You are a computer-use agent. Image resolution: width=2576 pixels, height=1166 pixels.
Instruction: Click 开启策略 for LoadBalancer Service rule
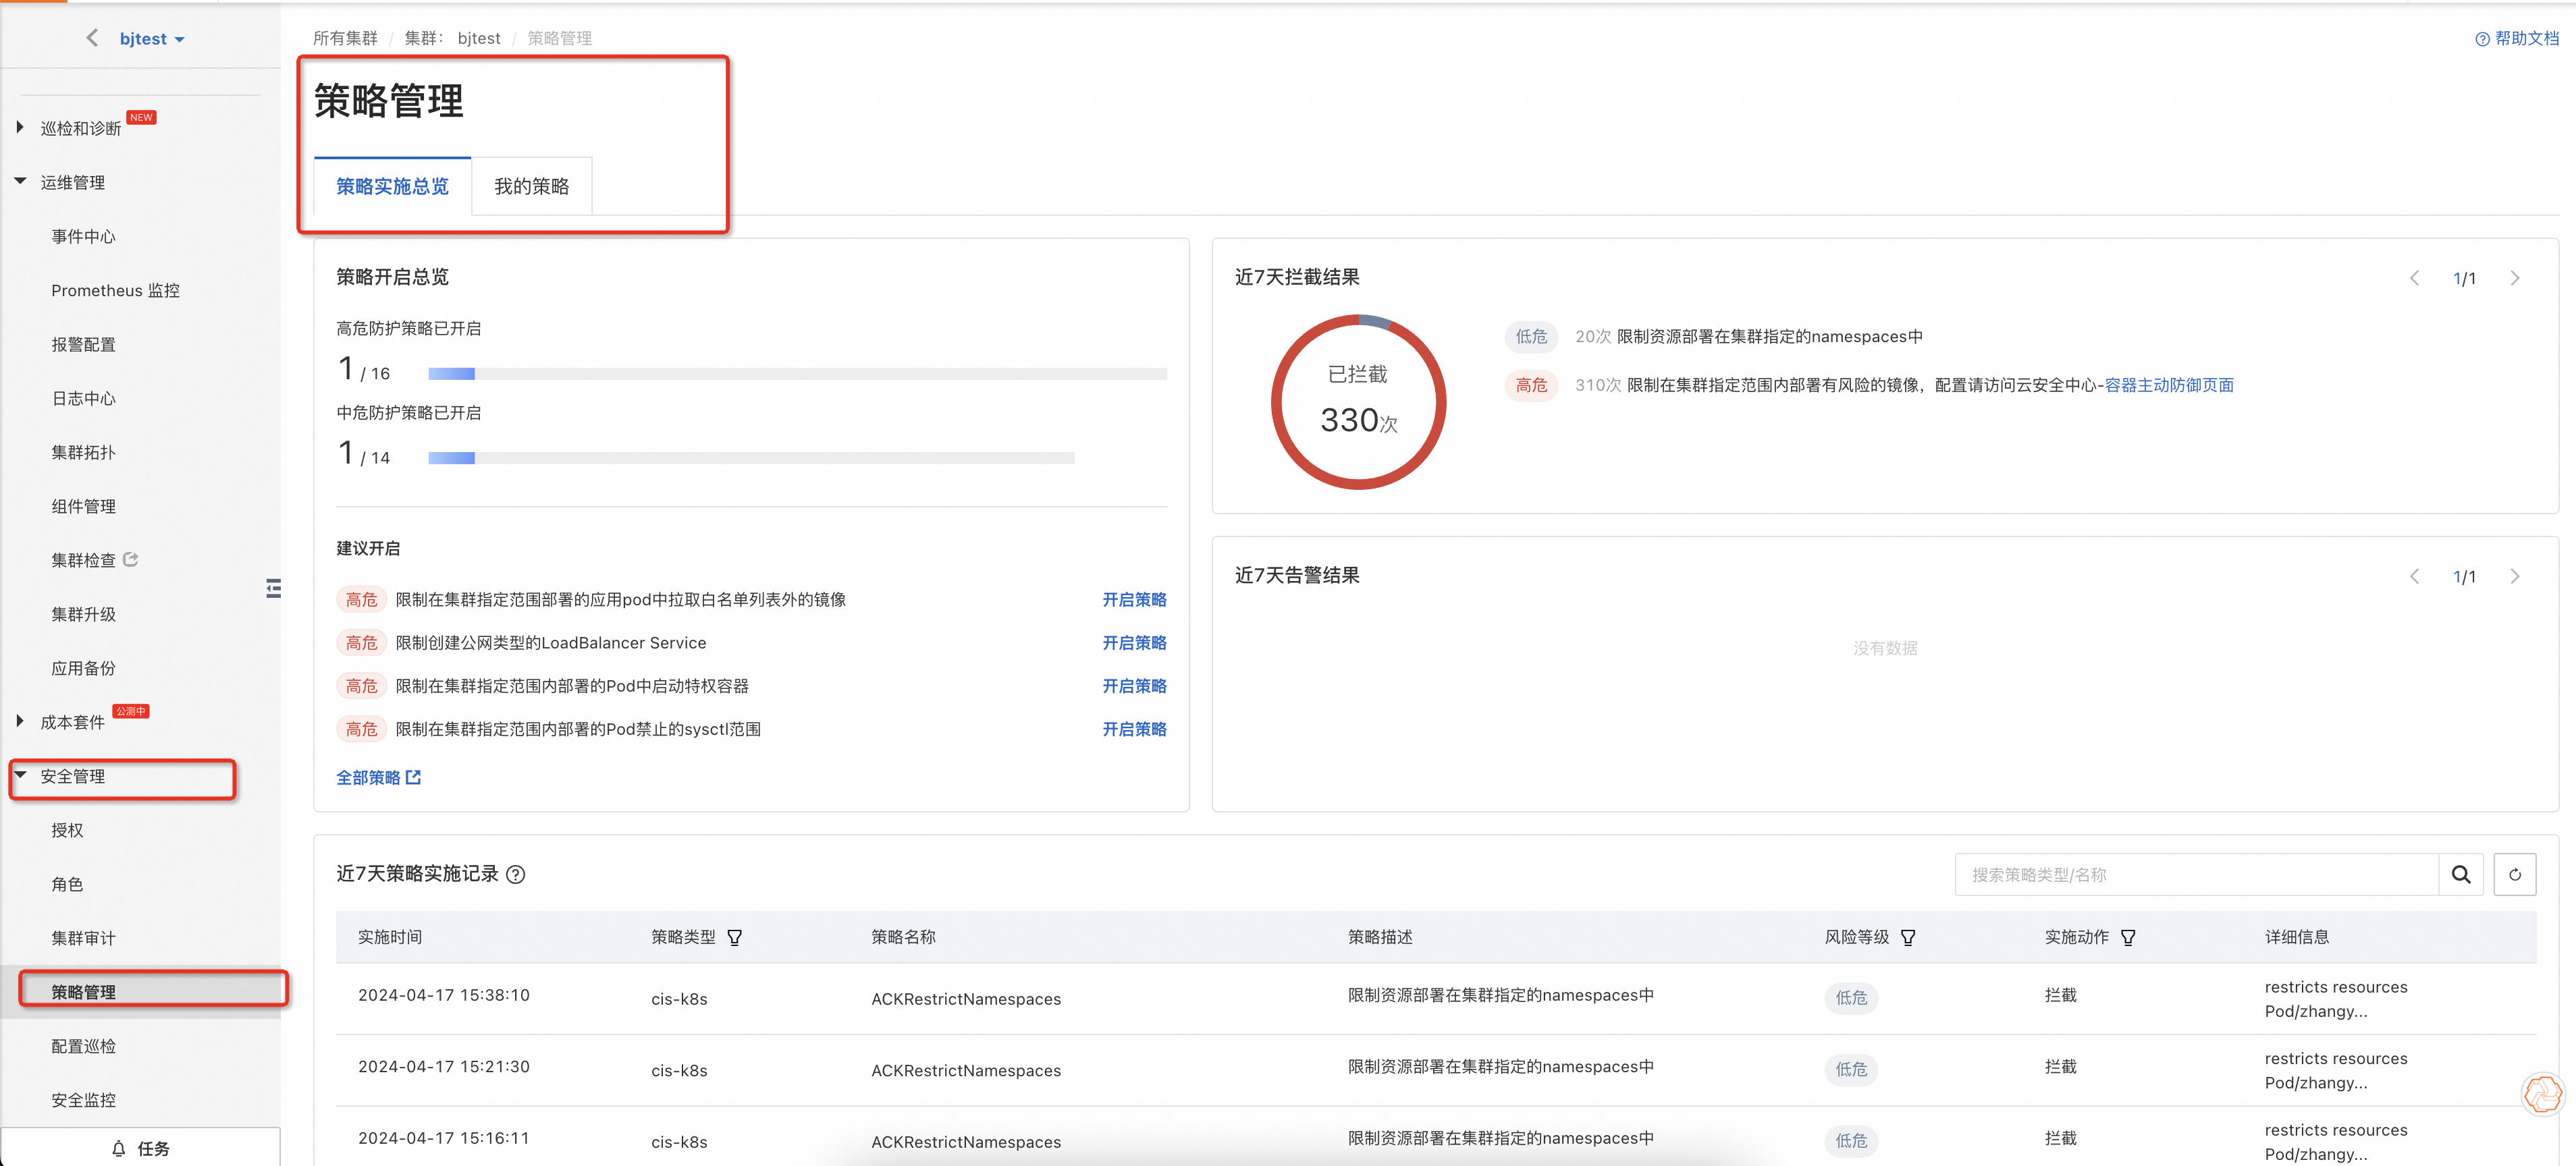click(1133, 643)
